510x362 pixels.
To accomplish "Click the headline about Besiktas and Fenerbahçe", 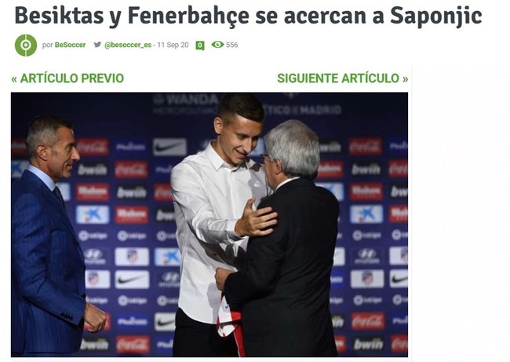I will click(248, 15).
